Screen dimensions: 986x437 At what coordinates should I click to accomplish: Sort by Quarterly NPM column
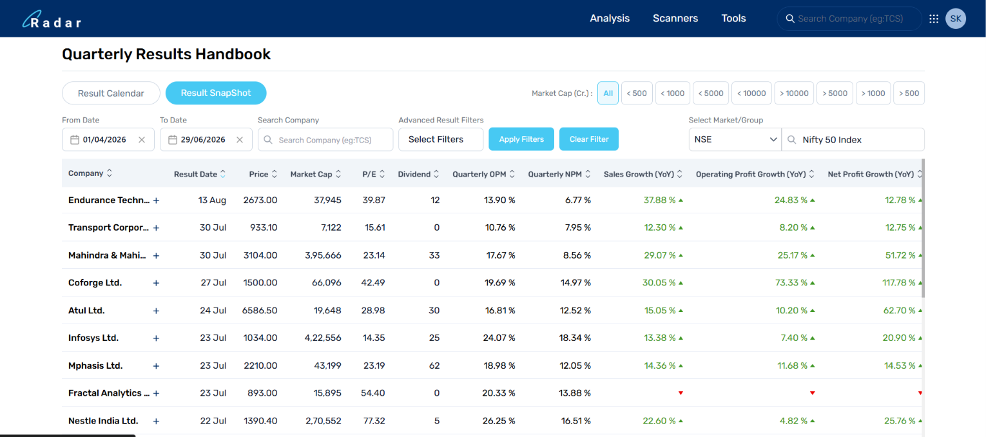tap(588, 174)
